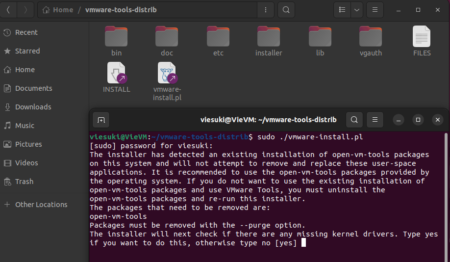This screenshot has width=450, height=262.
Task: Select the vgauth folder
Action: [371, 41]
